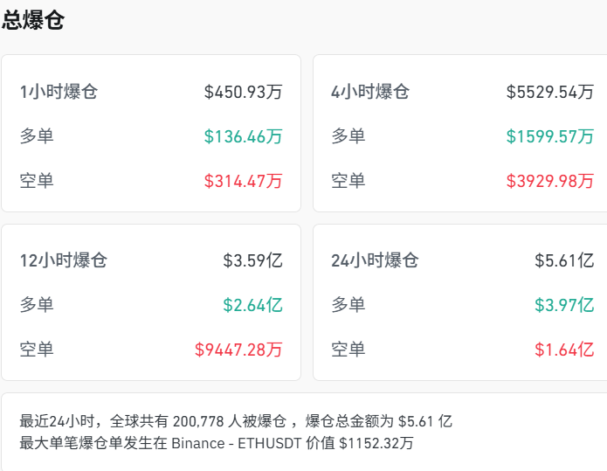Click the 24-hour short value $1.64亿
Viewport: 607px width, 471px height.
click(x=563, y=350)
